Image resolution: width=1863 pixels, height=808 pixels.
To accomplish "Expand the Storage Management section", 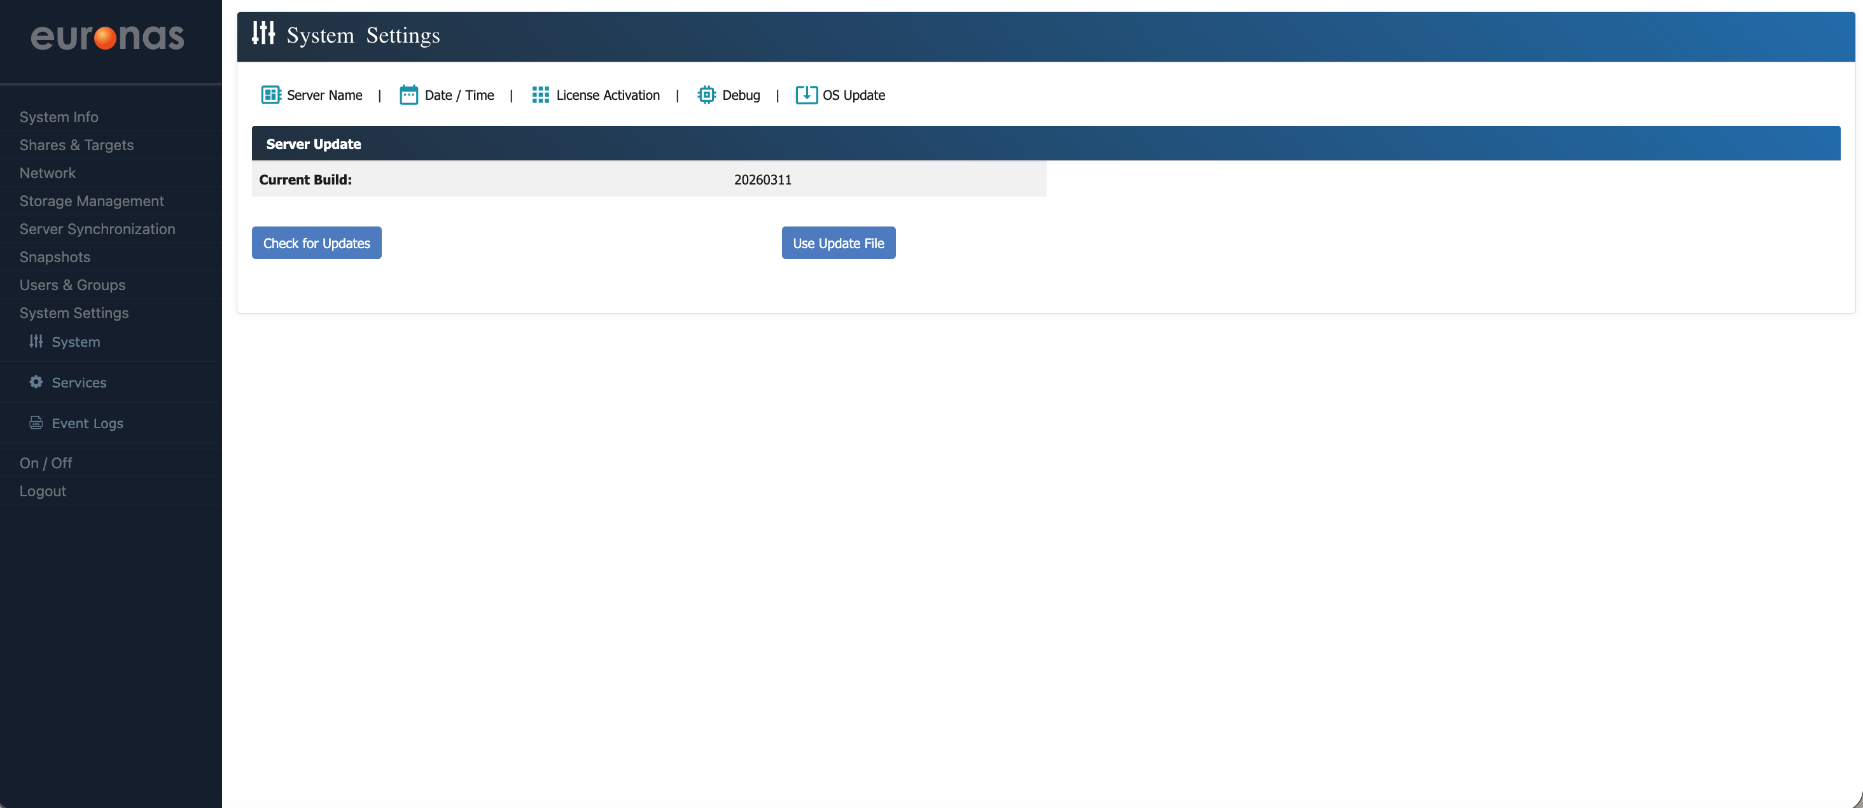I will tap(92, 201).
